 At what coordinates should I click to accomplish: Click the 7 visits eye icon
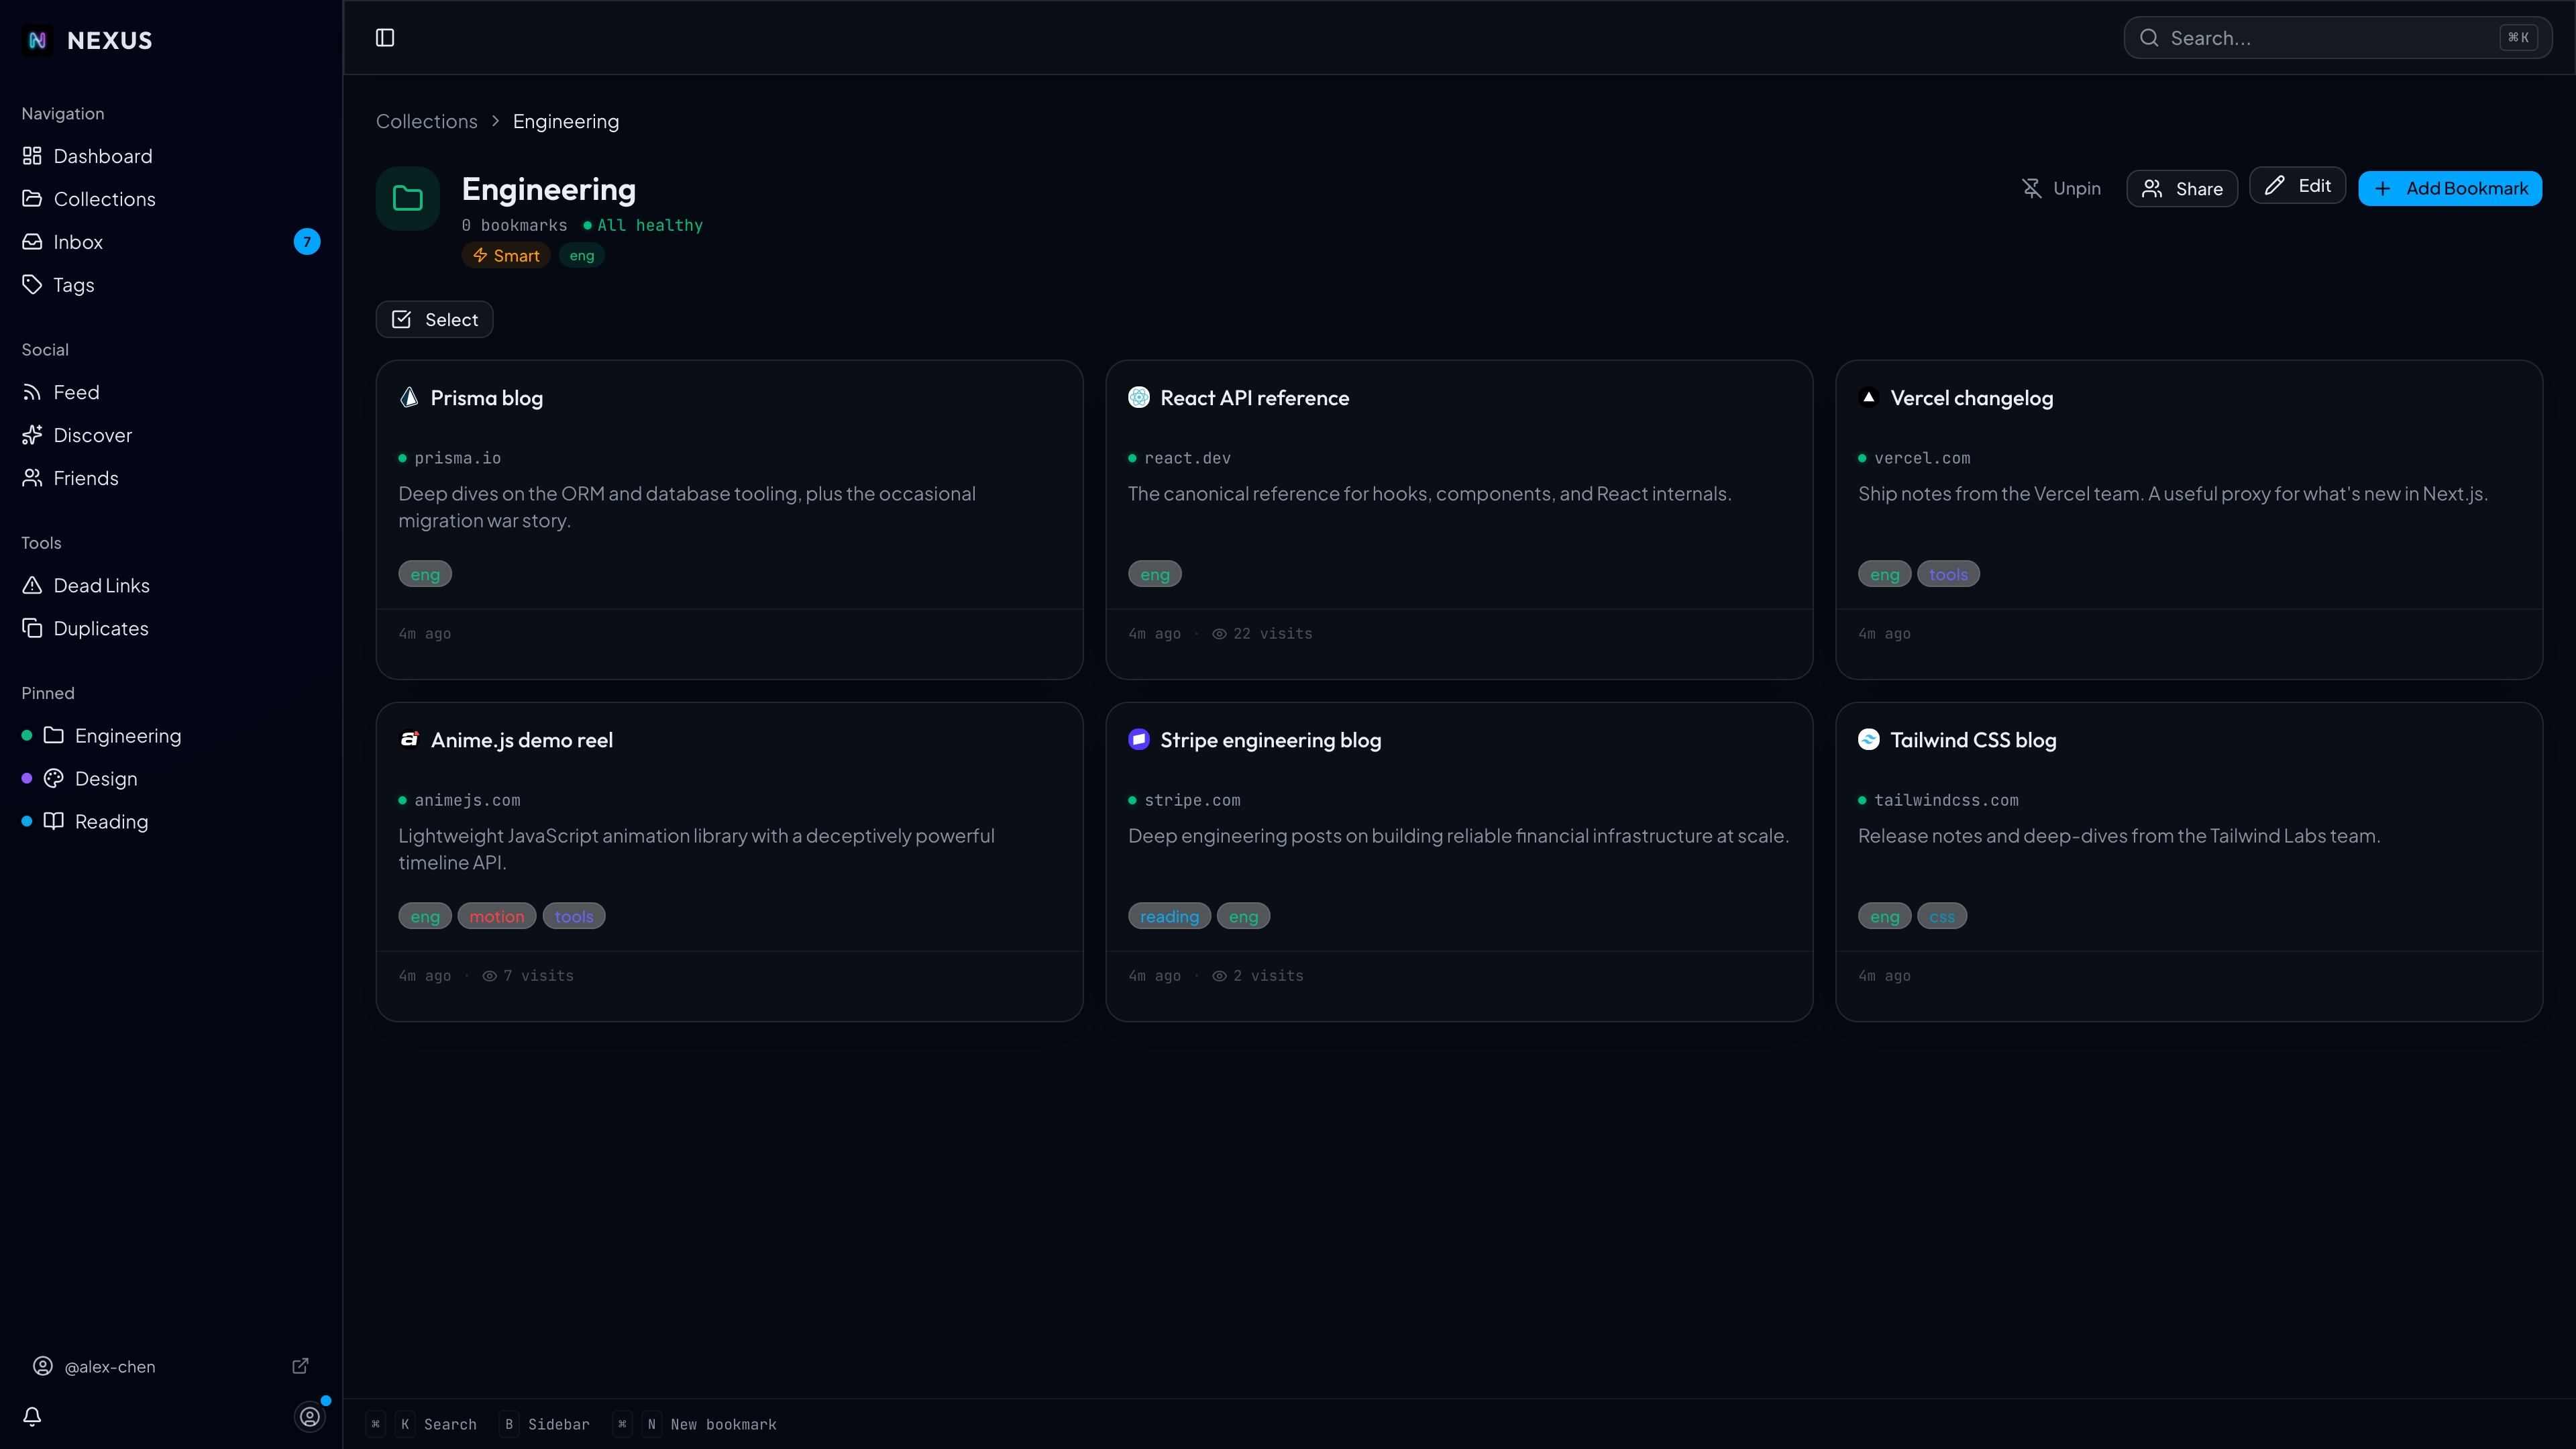pos(489,976)
